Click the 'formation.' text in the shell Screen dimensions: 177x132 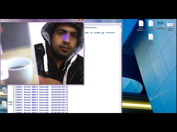pos(91,28)
